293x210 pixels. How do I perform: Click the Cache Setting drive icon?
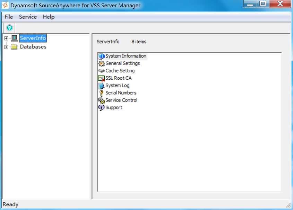click(x=102, y=71)
